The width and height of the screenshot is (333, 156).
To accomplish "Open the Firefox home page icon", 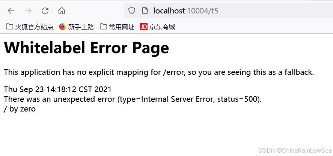I will click(x=62, y=10).
